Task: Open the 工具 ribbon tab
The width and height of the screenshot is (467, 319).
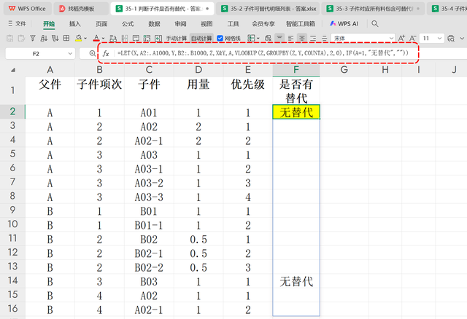Action: click(233, 24)
